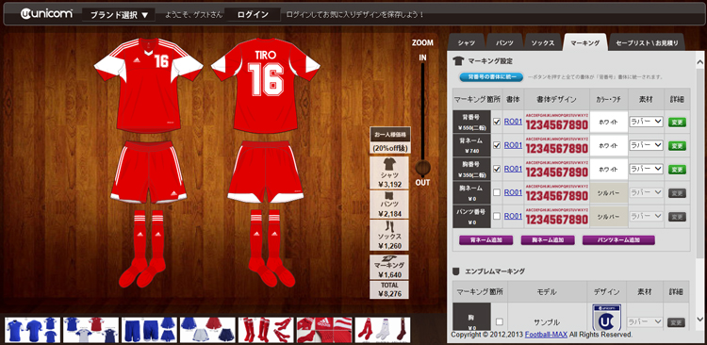The image size is (707, 345).
Task: Click the unicom logo
Action: click(x=46, y=14)
